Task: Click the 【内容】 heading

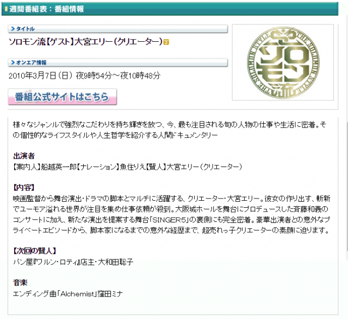Action: [x=24, y=188]
